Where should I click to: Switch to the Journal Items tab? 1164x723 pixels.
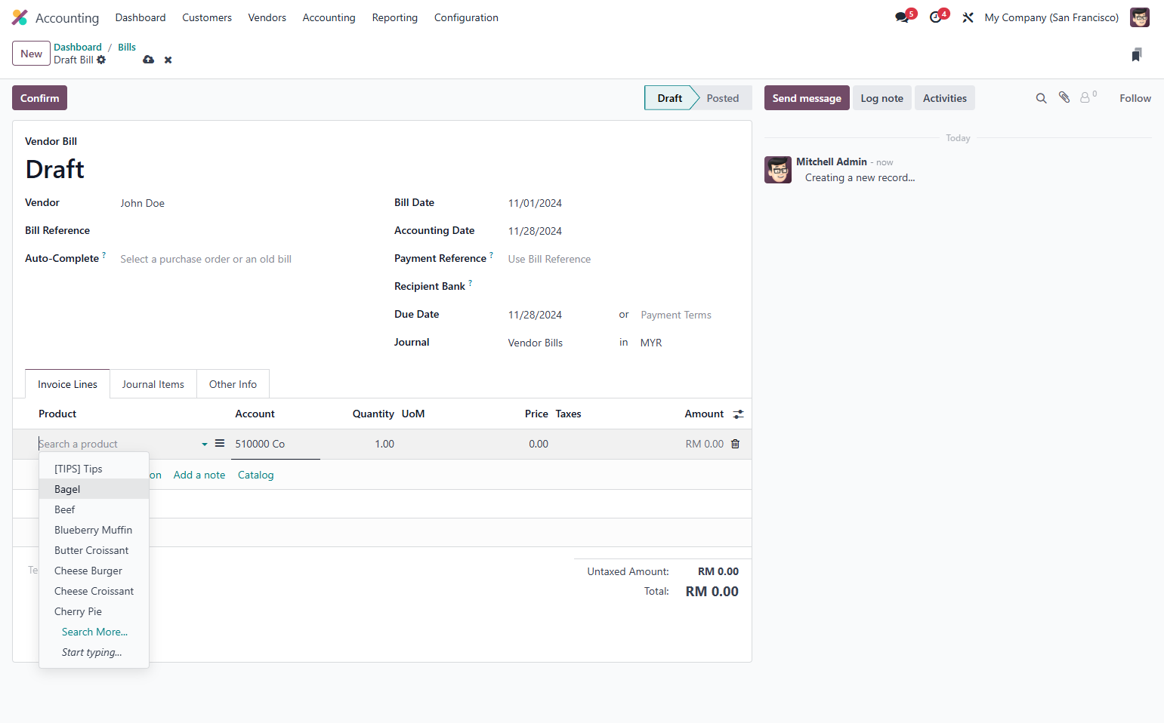click(x=153, y=384)
